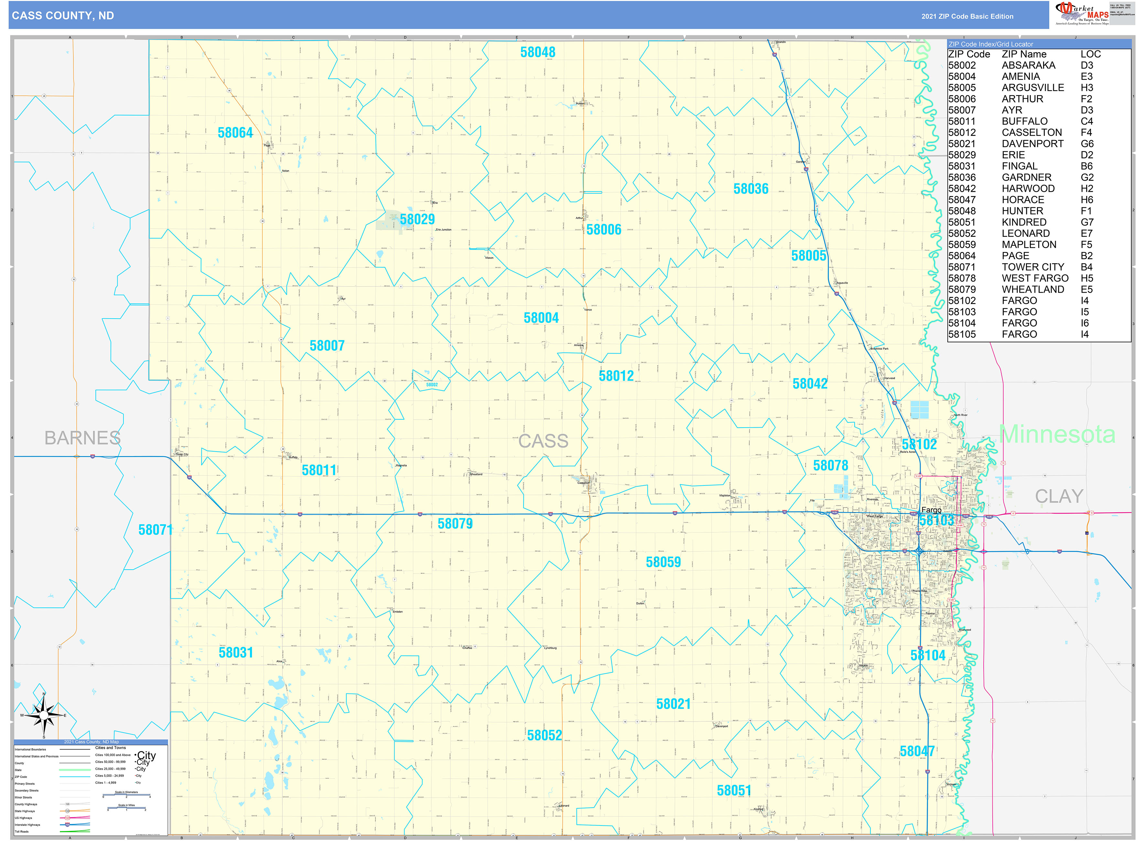Click the ZIP Code line sample in legend
1145x841 pixels.
point(75,777)
